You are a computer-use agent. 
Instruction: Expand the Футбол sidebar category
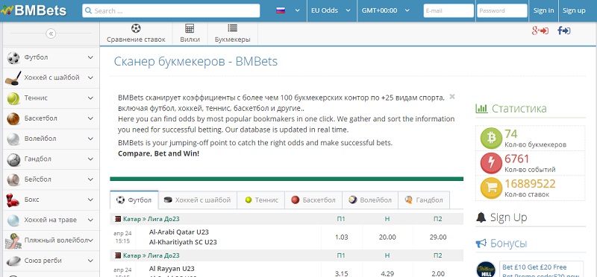pos(51,57)
